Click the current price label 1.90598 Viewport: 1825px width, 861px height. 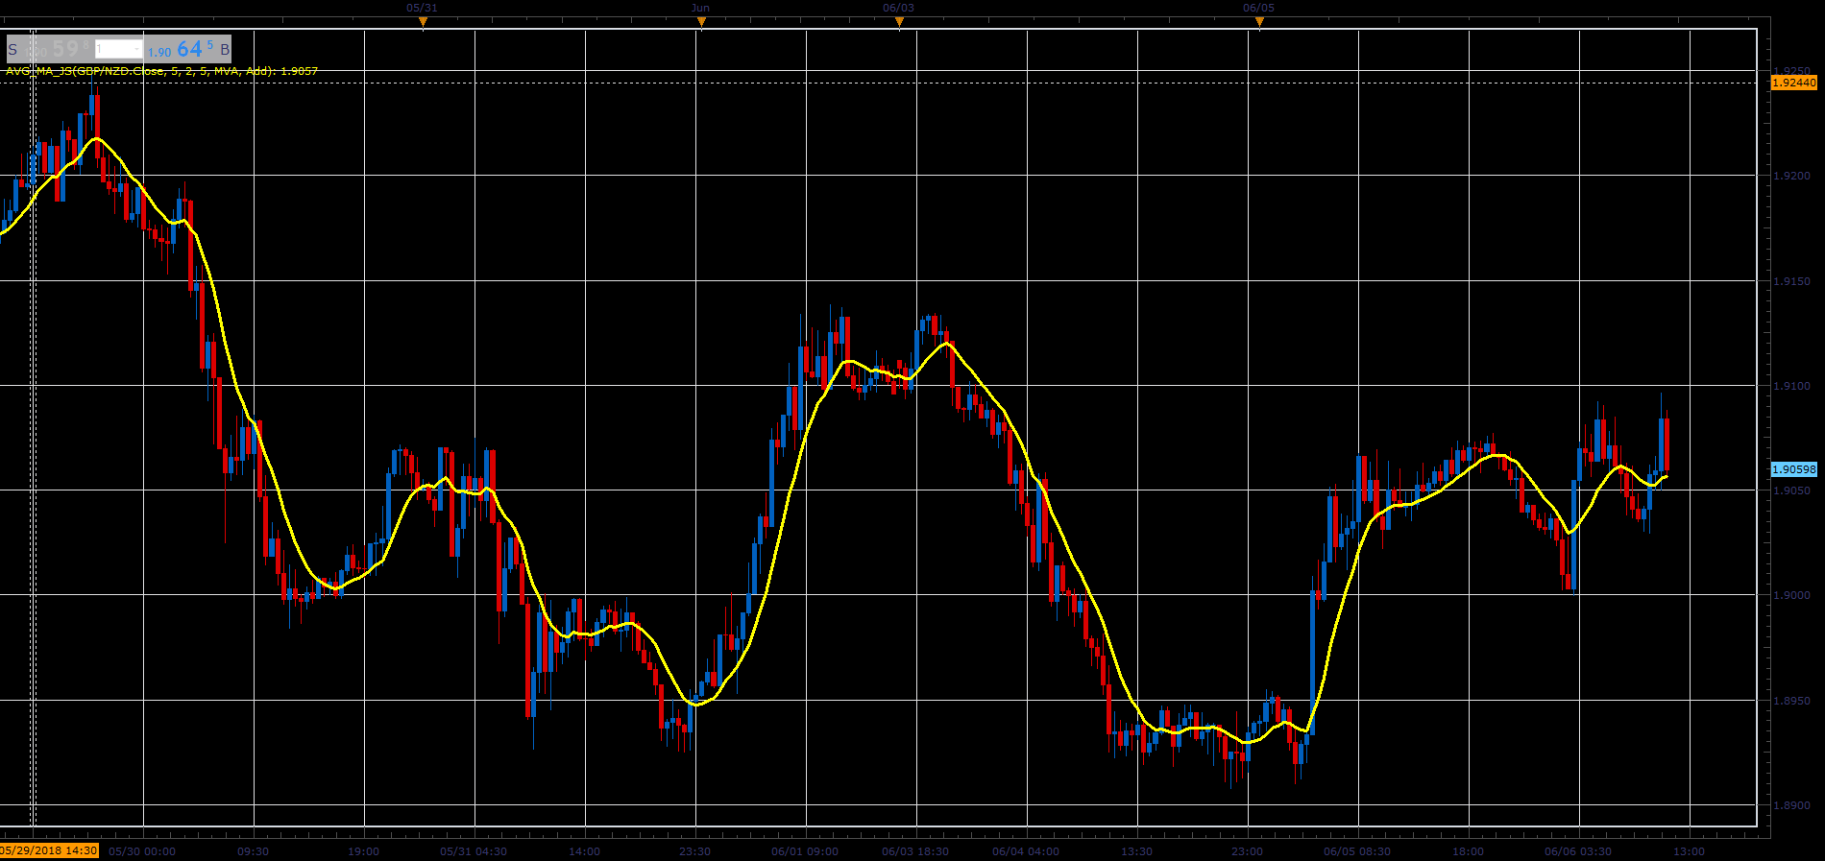[x=1793, y=469]
